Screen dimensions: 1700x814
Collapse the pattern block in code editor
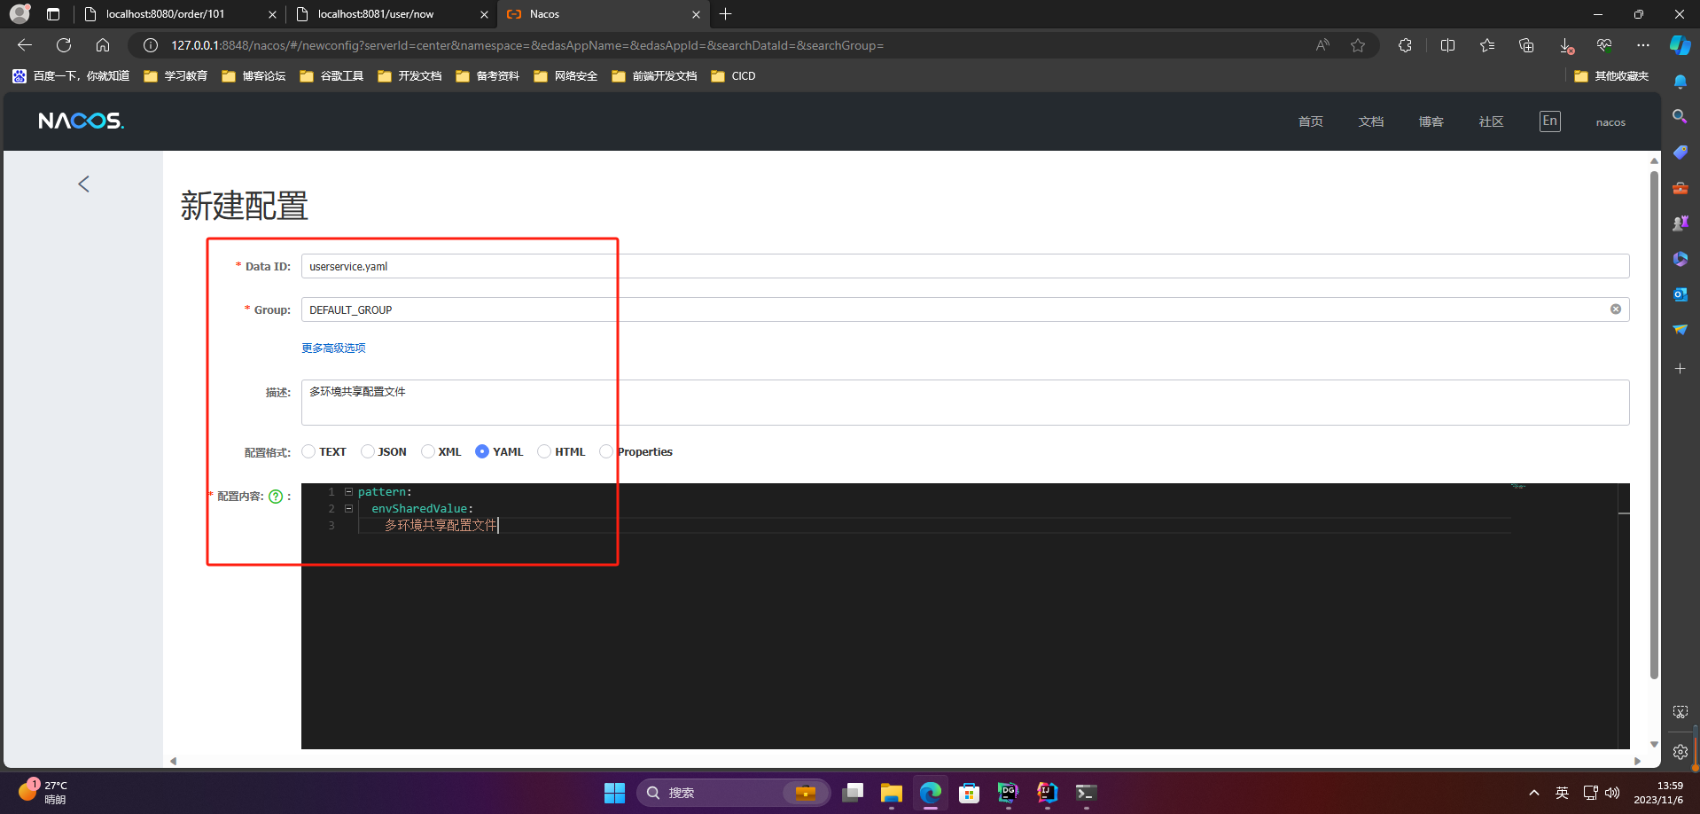pos(348,491)
